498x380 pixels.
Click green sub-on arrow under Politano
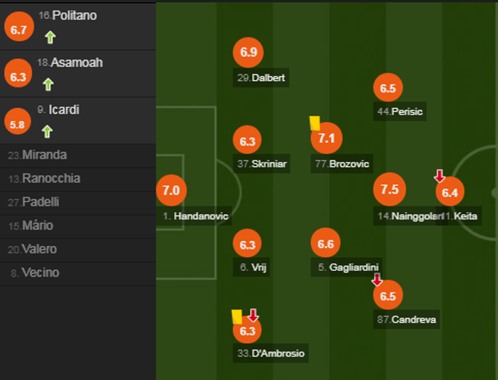[50, 37]
